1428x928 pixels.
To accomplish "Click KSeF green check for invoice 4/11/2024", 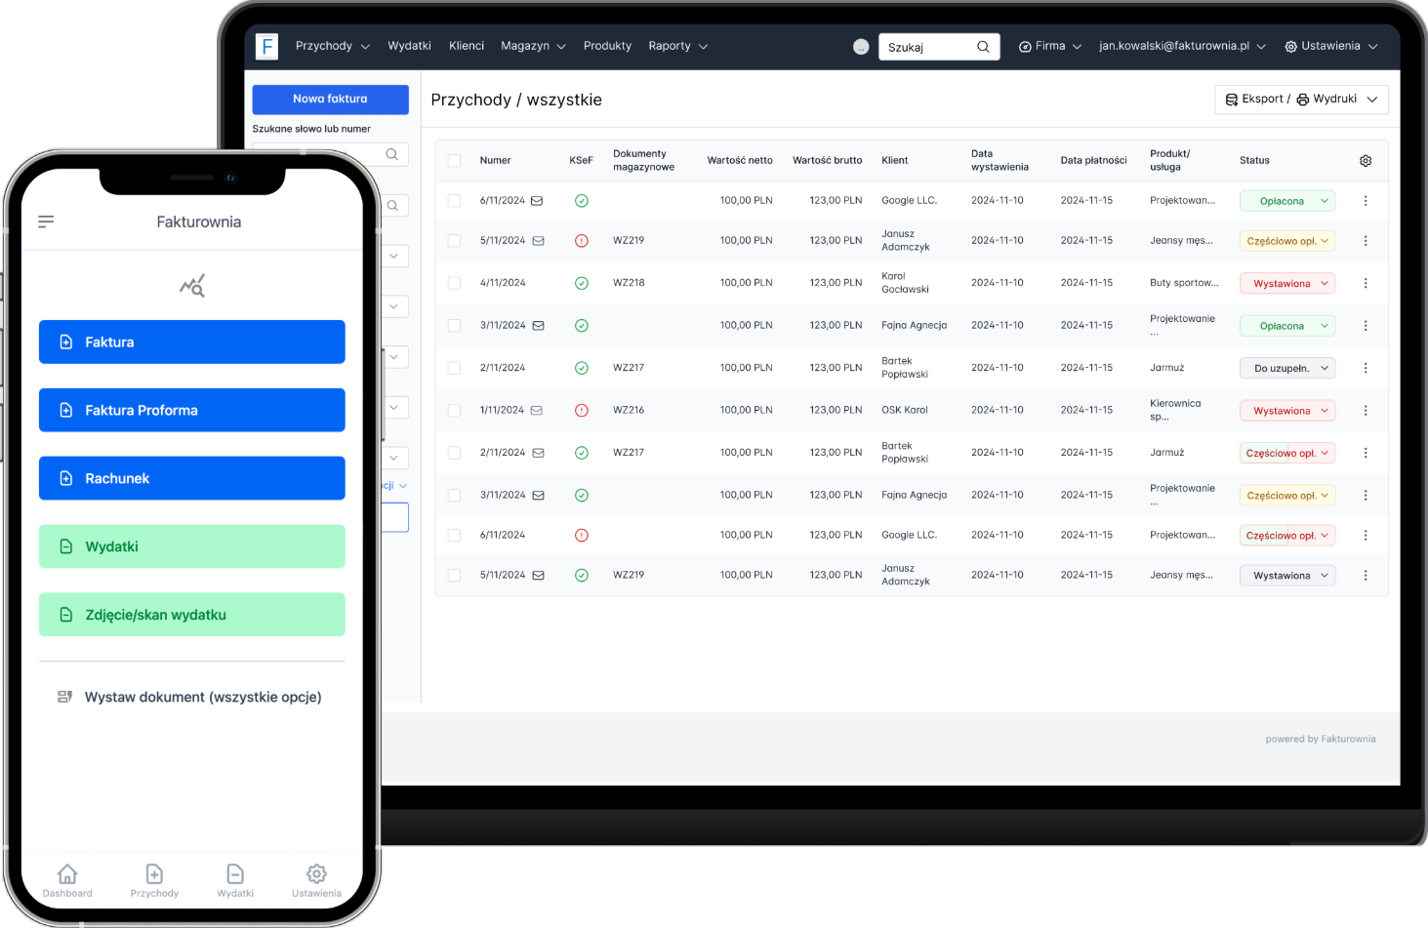I will 582,283.
